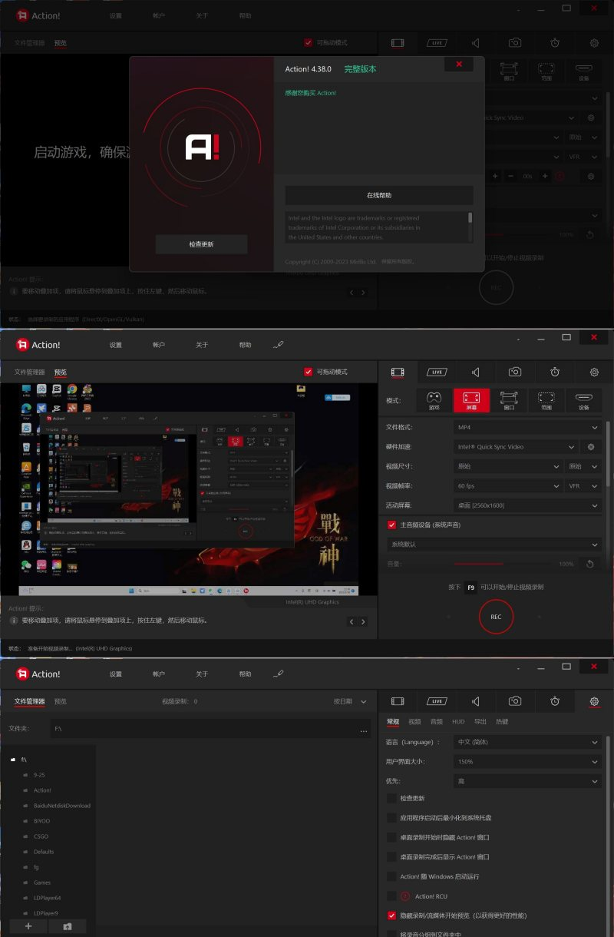Switch to the HUD settings tab
Viewport: 614px width, 937px height.
click(x=458, y=722)
